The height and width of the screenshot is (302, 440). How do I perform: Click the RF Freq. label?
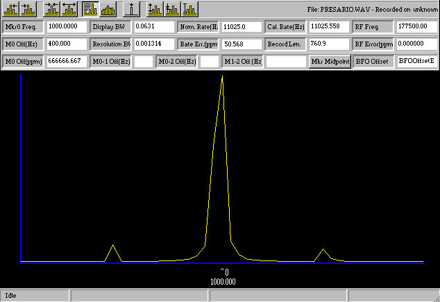point(373,27)
